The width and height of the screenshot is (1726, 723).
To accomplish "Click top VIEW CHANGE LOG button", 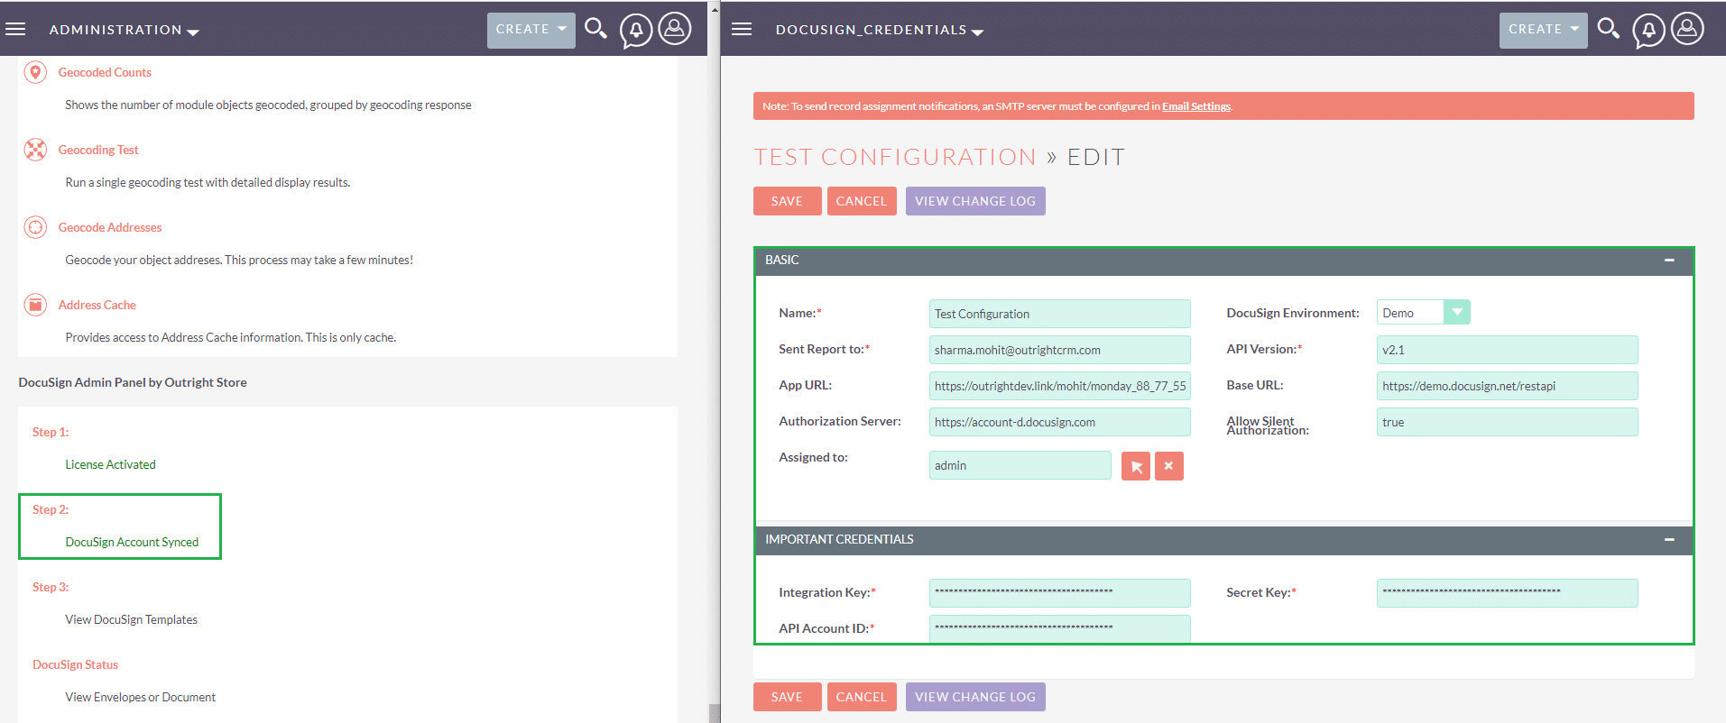I will click(975, 201).
